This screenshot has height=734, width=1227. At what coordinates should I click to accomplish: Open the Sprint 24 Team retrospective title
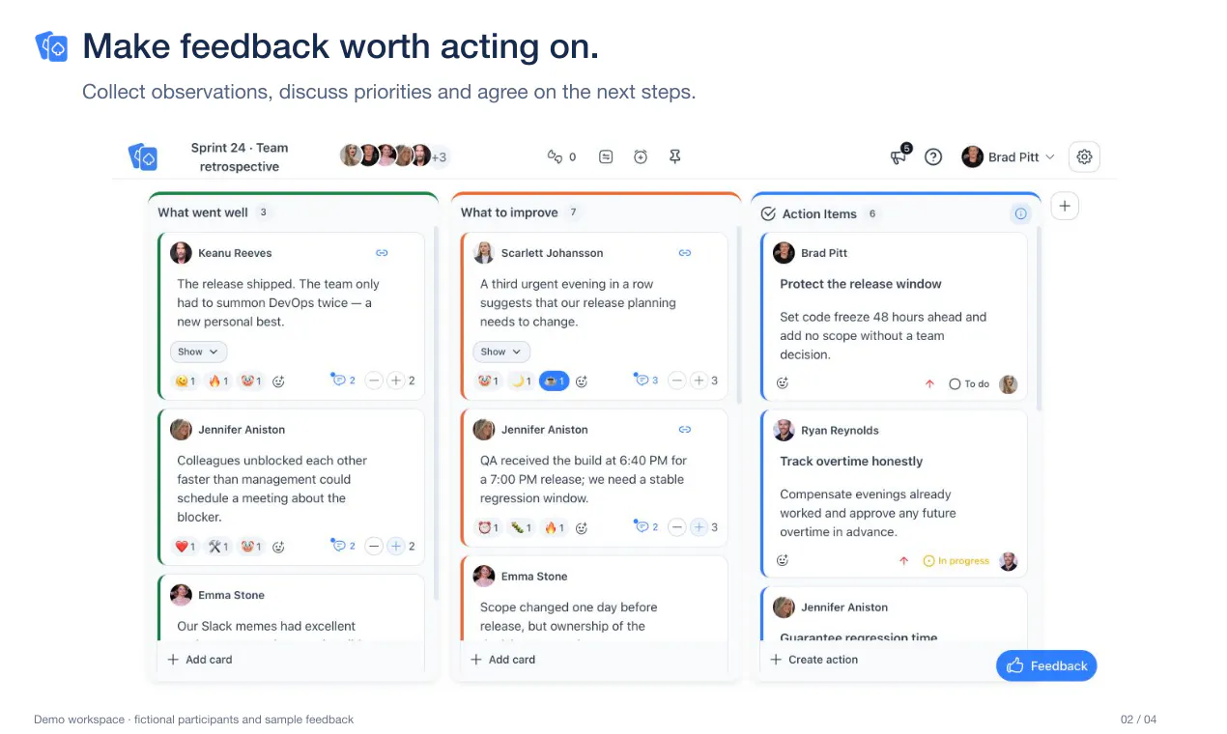pyautogui.click(x=240, y=157)
